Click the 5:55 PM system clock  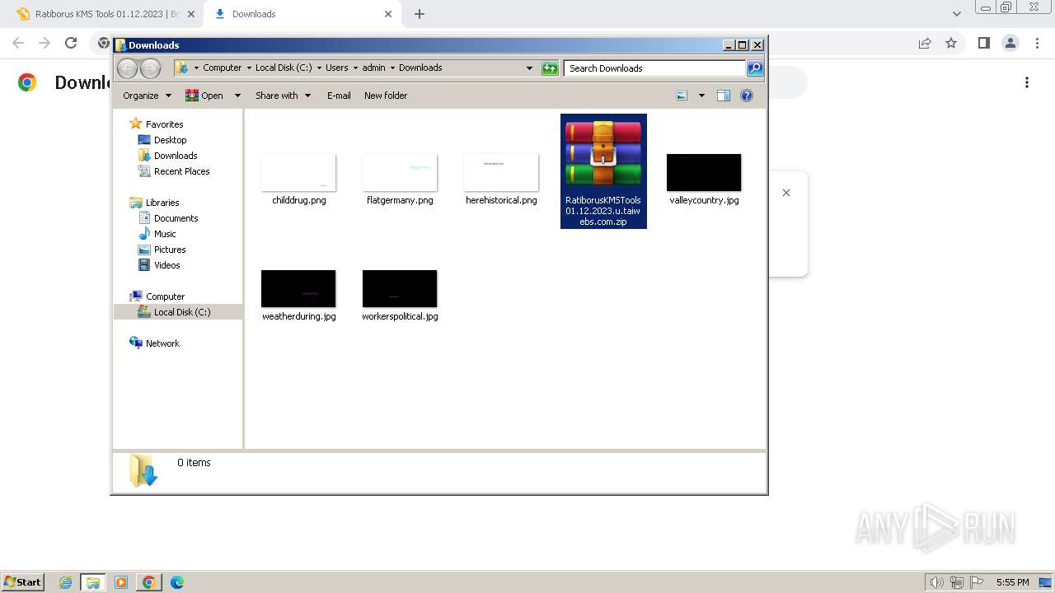point(1012,582)
